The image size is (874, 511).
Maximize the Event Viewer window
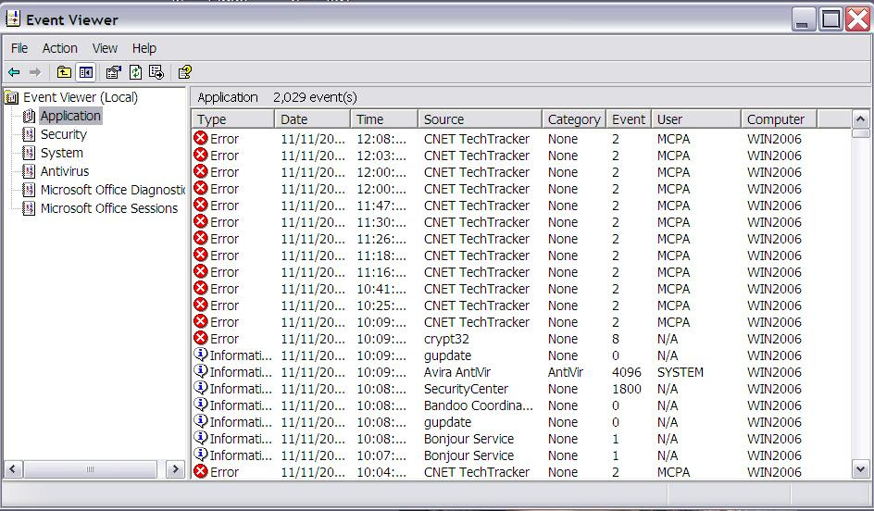tap(830, 19)
